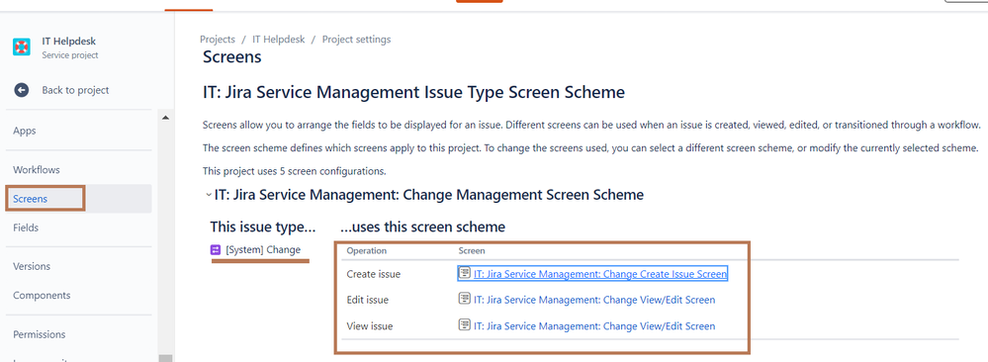Viewport: 988px width, 362px height.
Task: Click the Screens page heading
Action: pyautogui.click(x=231, y=57)
